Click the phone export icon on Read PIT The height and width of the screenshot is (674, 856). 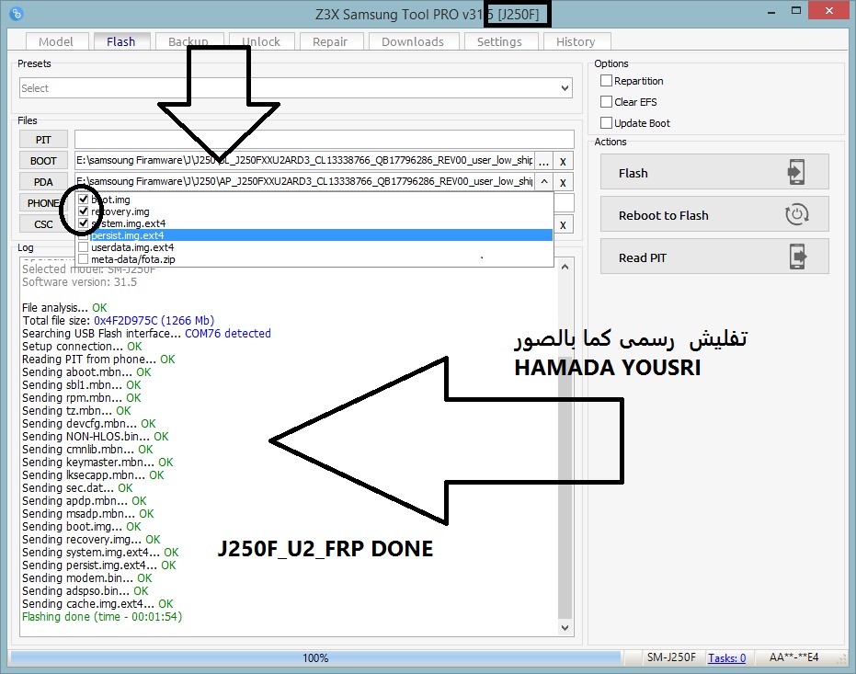click(797, 257)
